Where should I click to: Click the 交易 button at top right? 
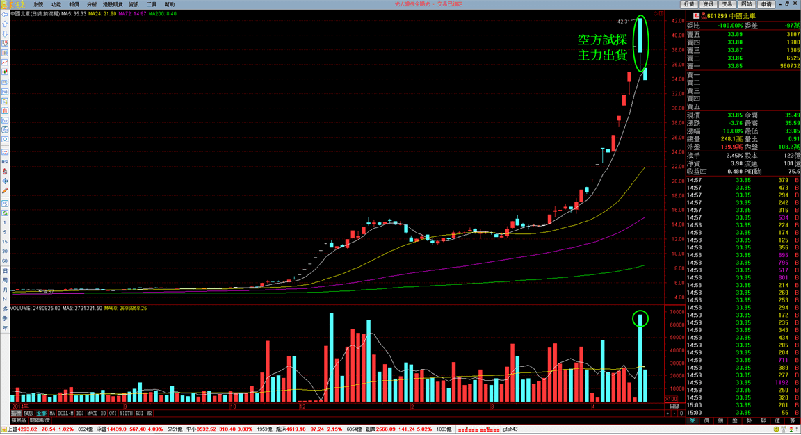coord(727,4)
